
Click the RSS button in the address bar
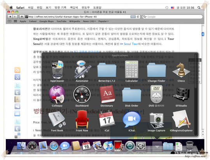tap(133, 17)
